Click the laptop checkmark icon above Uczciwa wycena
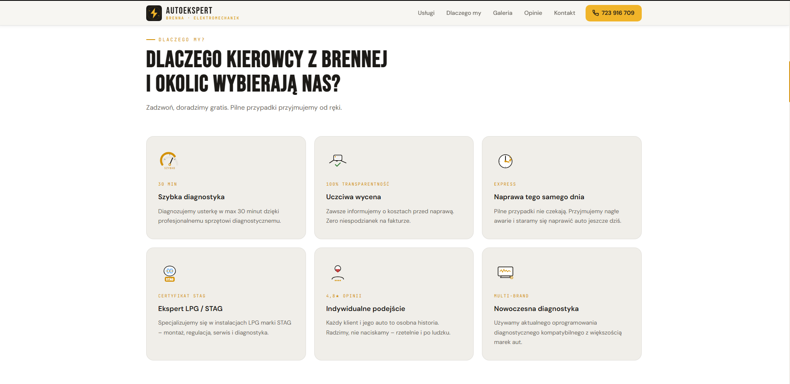 (x=337, y=160)
